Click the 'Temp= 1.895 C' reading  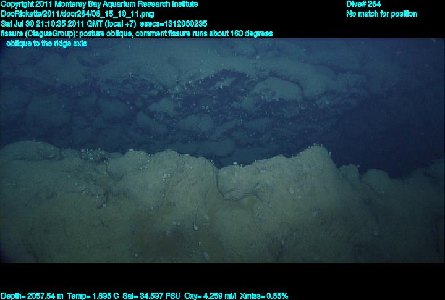[x=93, y=296]
